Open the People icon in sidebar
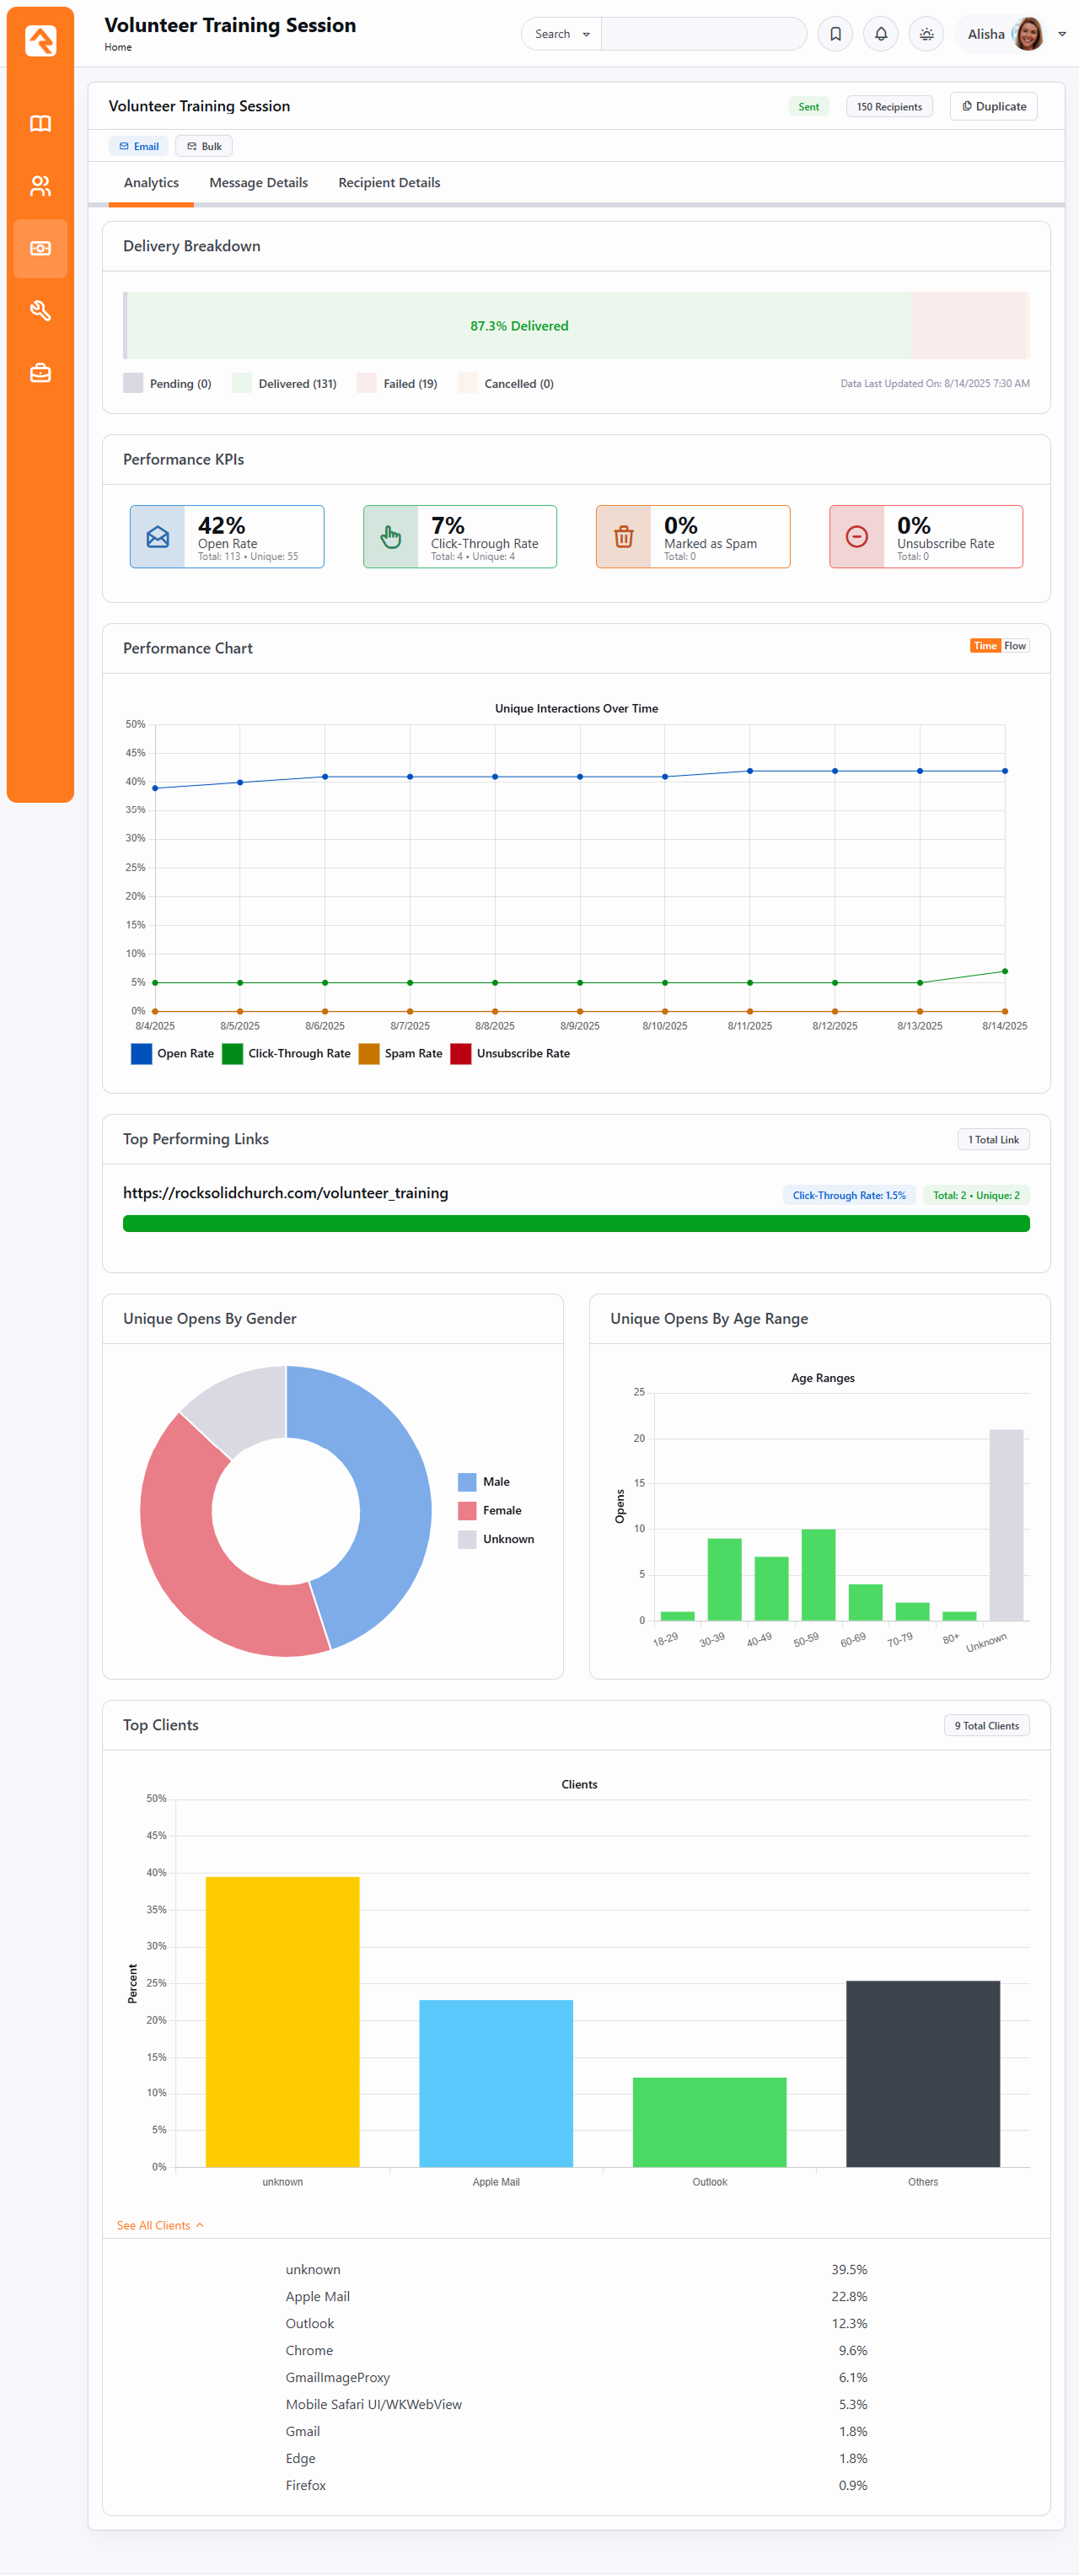This screenshot has height=2576, width=1079. [x=40, y=186]
